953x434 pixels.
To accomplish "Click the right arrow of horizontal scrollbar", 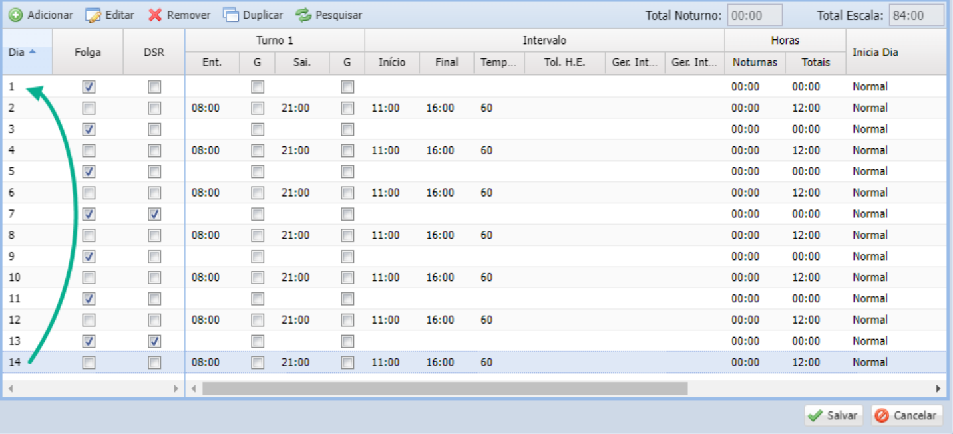I will pyautogui.click(x=938, y=388).
